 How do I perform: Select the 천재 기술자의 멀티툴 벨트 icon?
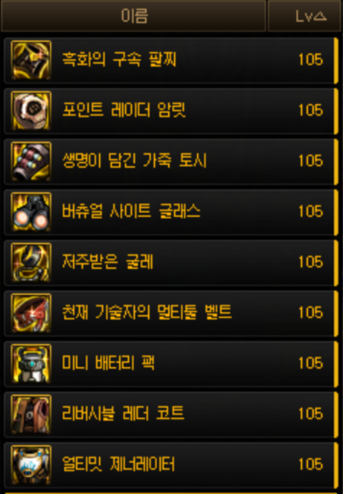tap(31, 313)
